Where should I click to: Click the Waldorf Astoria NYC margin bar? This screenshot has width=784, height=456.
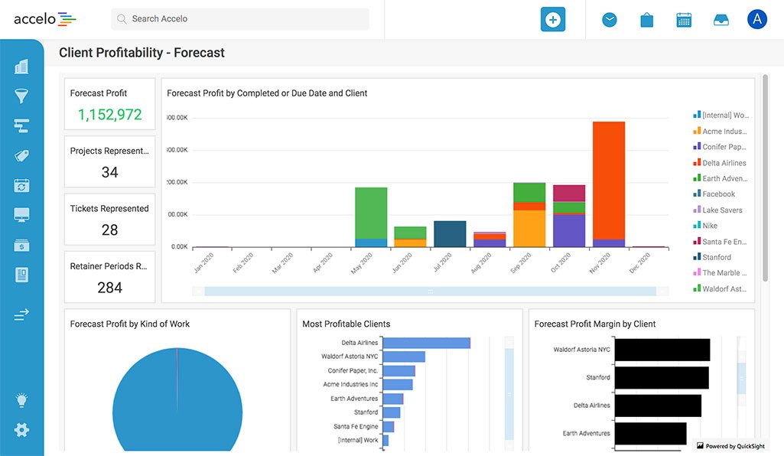coord(662,350)
